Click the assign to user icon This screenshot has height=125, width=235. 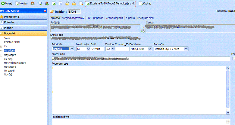click(47, 4)
